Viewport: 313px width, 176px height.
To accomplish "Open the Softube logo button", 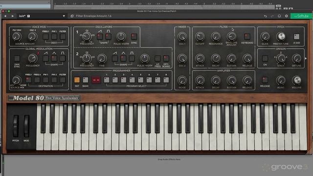I will [301, 16].
